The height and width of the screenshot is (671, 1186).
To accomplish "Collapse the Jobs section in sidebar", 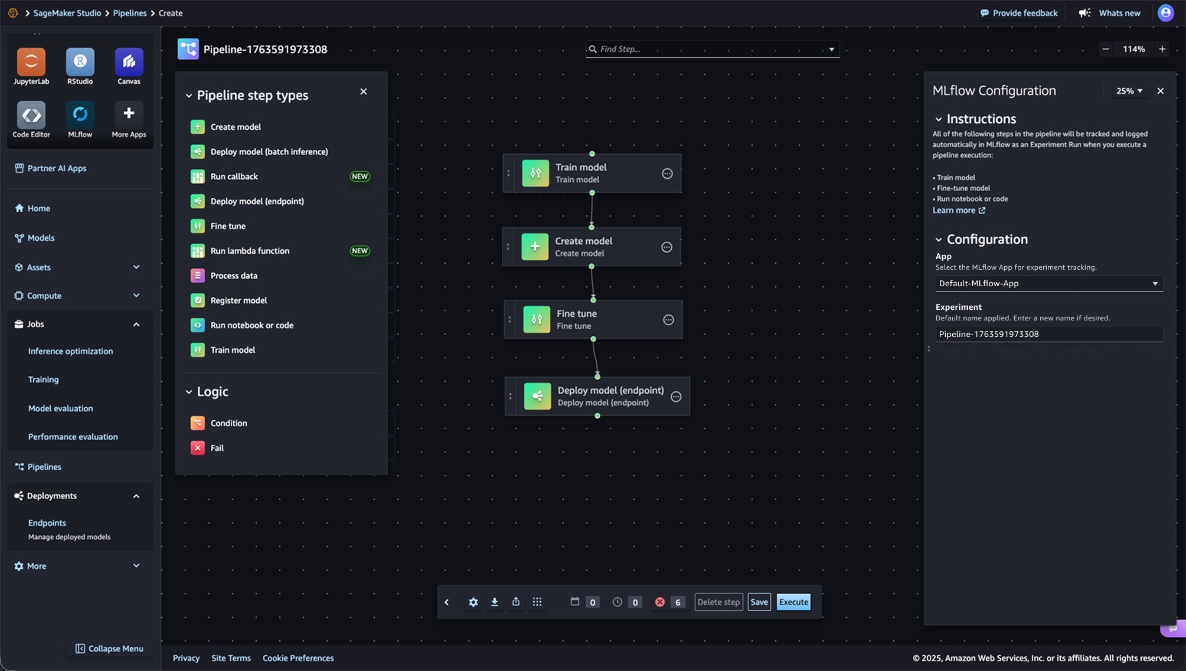I will pos(136,324).
